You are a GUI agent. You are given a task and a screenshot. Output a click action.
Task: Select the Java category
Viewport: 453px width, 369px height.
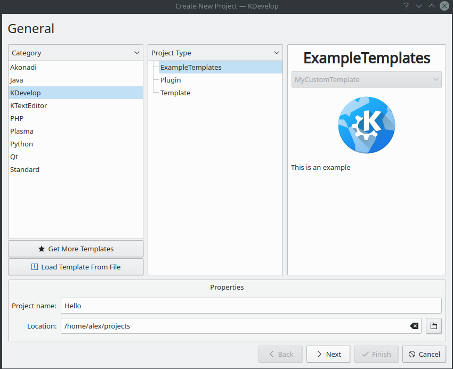pos(76,80)
